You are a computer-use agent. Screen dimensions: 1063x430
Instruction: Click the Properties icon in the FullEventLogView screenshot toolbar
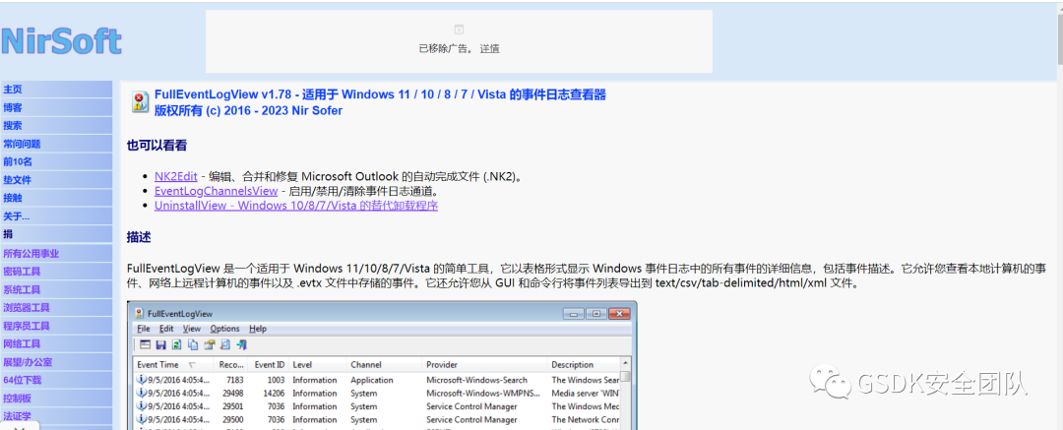click(x=210, y=344)
